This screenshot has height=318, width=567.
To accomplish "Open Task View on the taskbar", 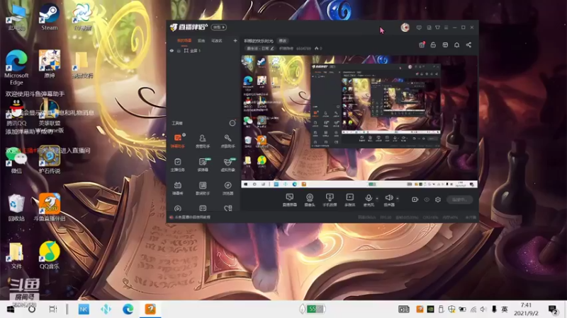I will [52, 310].
